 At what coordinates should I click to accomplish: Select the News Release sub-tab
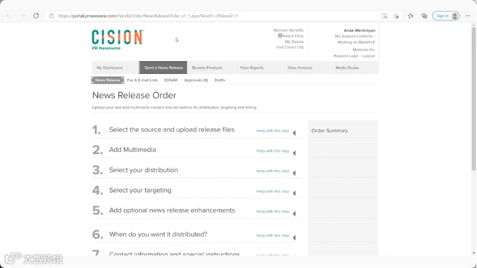tap(108, 80)
